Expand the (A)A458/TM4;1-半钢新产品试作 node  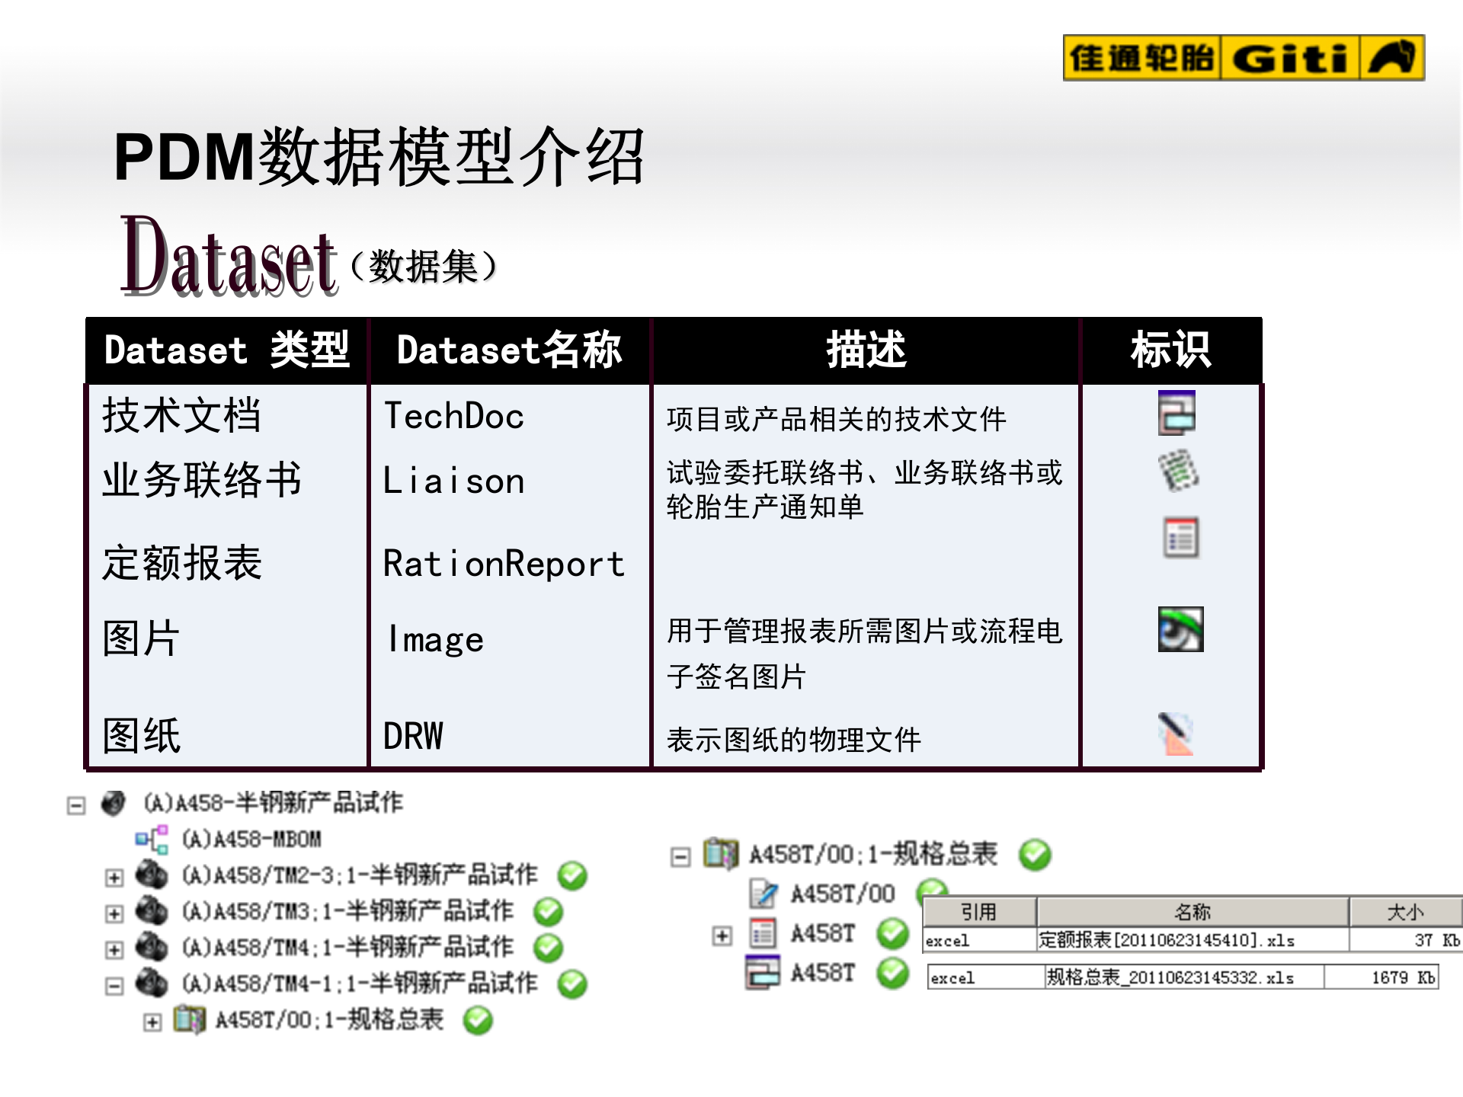coord(114,948)
